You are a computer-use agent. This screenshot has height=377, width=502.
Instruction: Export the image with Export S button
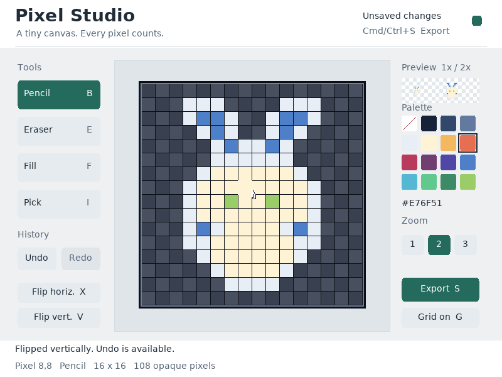click(x=441, y=290)
